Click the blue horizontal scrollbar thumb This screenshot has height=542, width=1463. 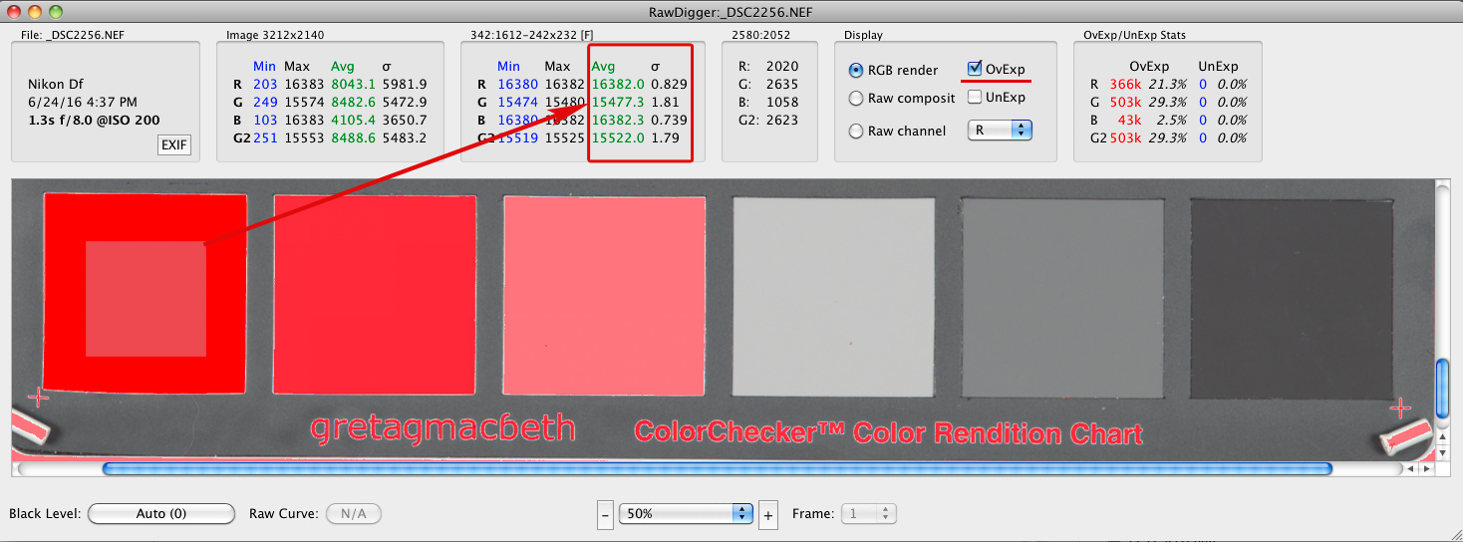coord(717,468)
